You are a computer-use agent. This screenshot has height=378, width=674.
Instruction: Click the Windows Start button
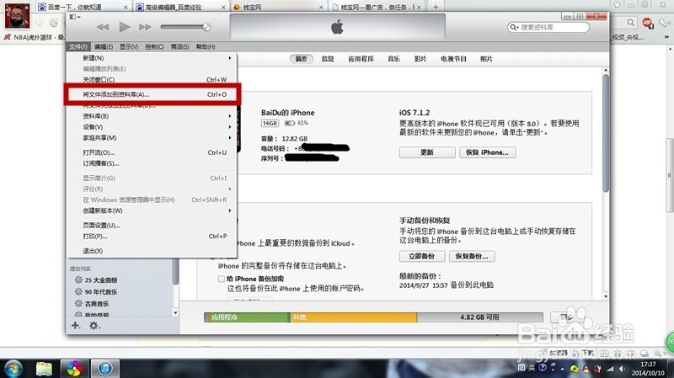coord(13,369)
